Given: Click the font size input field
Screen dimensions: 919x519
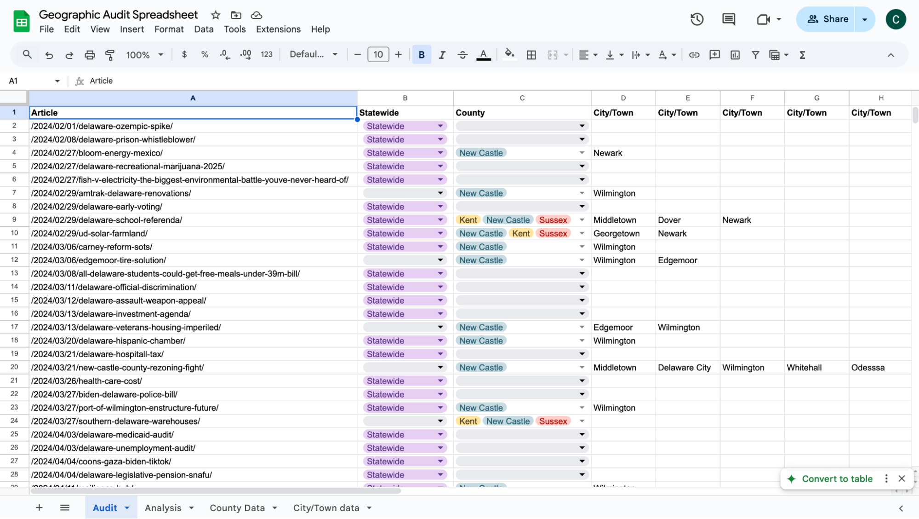Looking at the screenshot, I should pos(378,55).
